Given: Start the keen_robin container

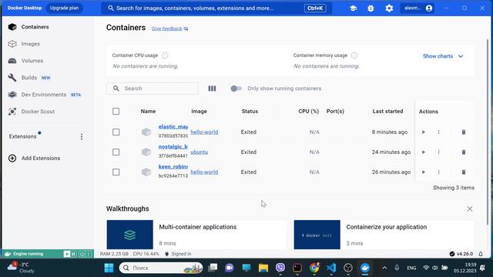Looking at the screenshot, I should tap(424, 172).
